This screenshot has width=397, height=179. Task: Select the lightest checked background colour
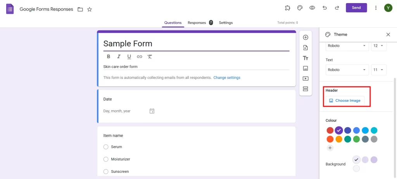pyautogui.click(x=357, y=160)
